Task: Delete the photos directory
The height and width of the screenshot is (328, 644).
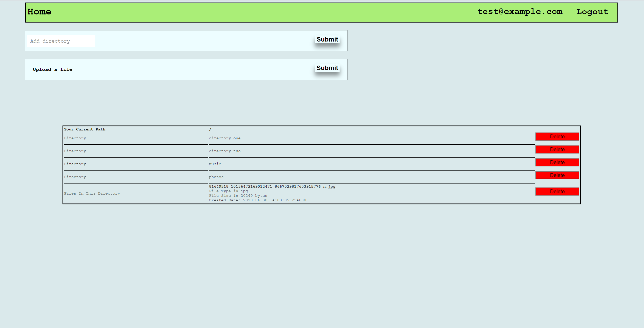Action: click(557, 175)
